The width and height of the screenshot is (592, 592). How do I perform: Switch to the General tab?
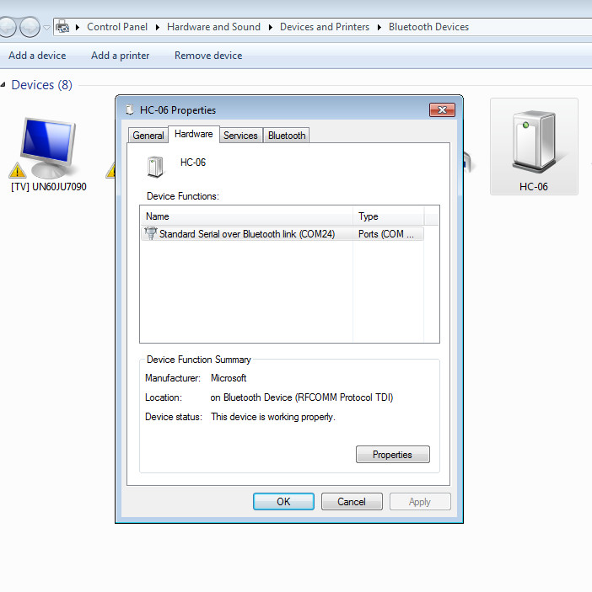coord(148,136)
